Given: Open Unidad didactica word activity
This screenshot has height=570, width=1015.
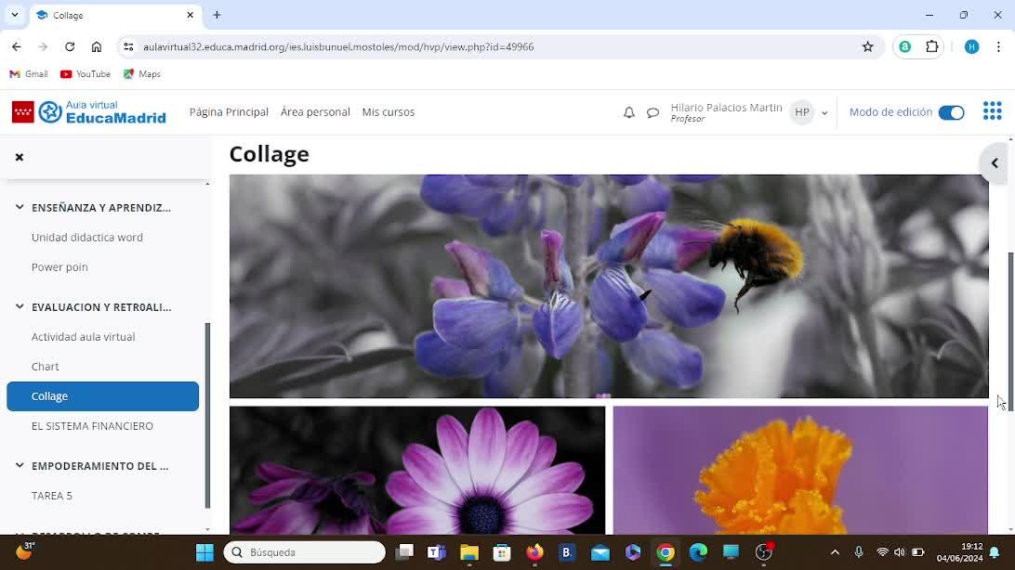Looking at the screenshot, I should [87, 237].
